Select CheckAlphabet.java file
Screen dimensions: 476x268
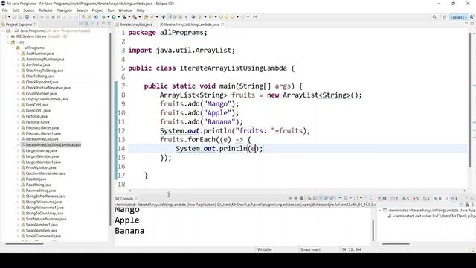coord(42,82)
